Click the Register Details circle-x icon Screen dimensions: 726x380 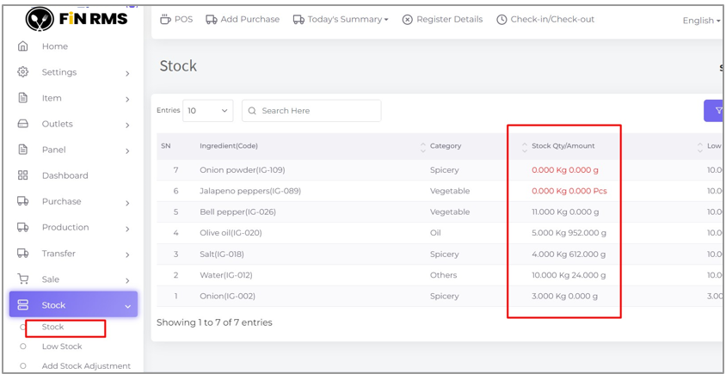408,20
